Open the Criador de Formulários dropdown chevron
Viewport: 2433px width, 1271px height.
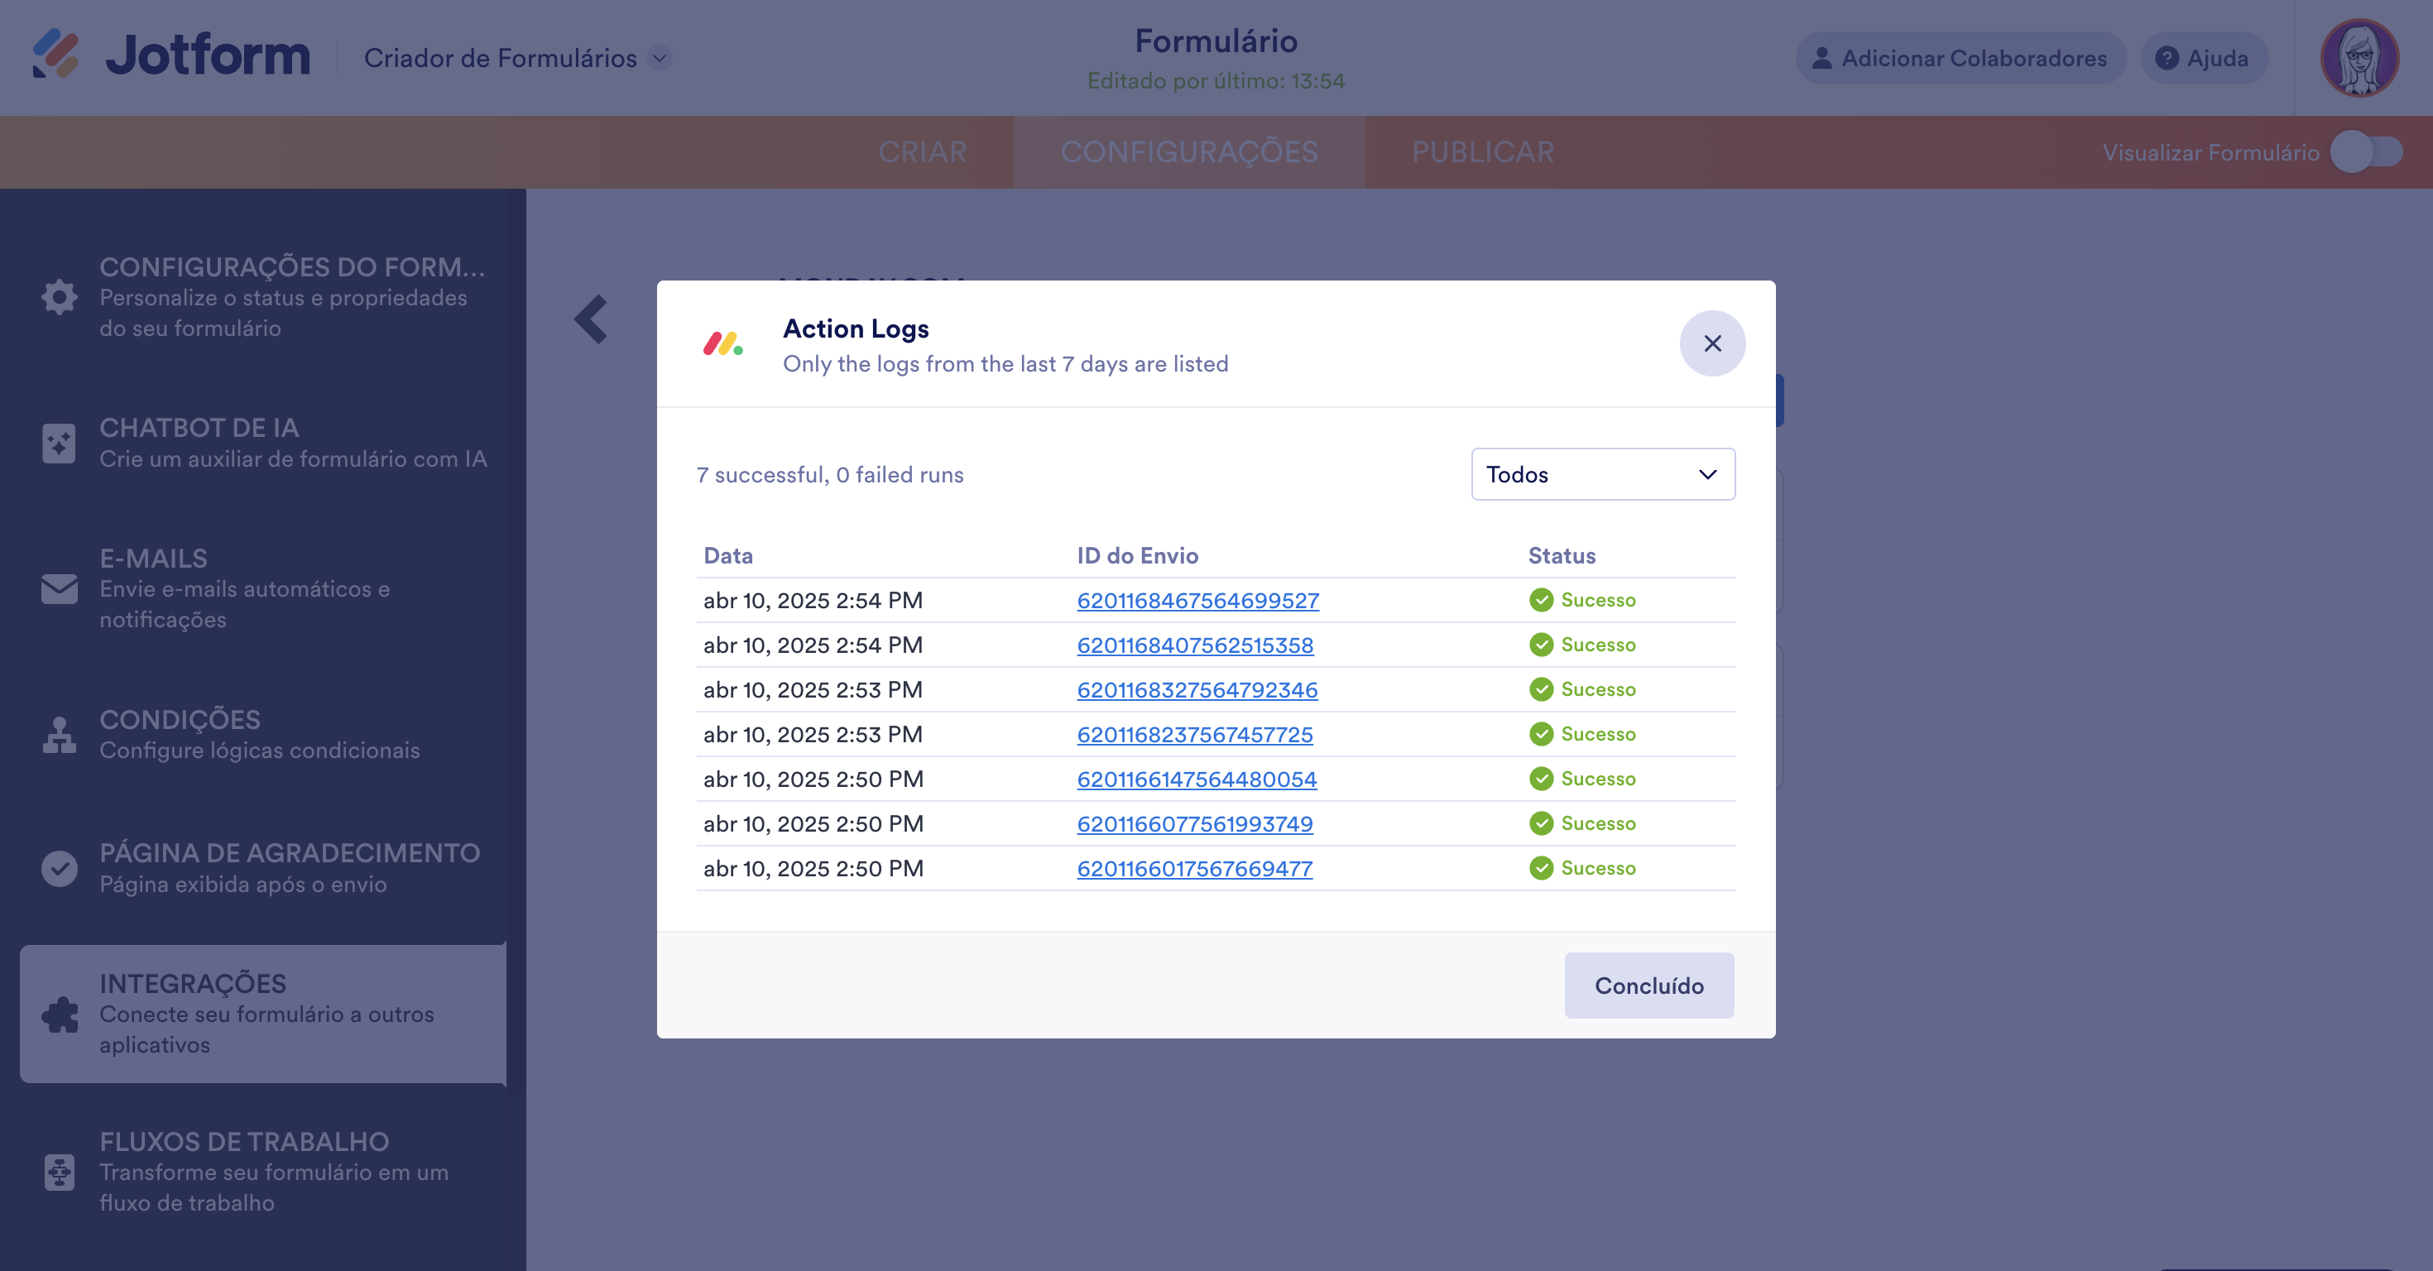click(660, 59)
